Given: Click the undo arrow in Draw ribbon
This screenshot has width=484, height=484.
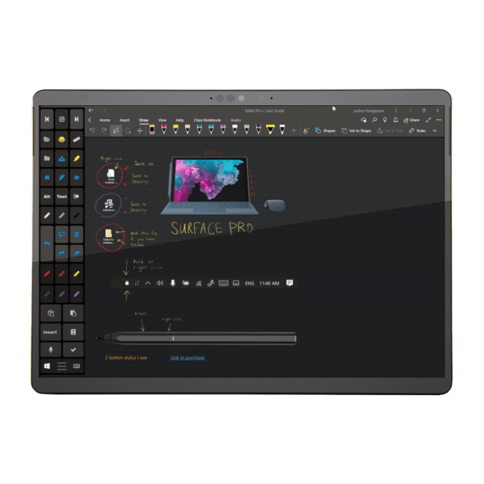Looking at the screenshot, I should [x=92, y=130].
